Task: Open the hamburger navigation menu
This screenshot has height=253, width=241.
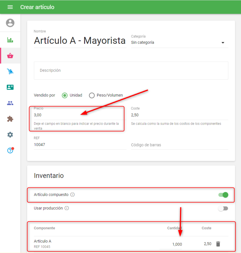Action: pos(10,7)
